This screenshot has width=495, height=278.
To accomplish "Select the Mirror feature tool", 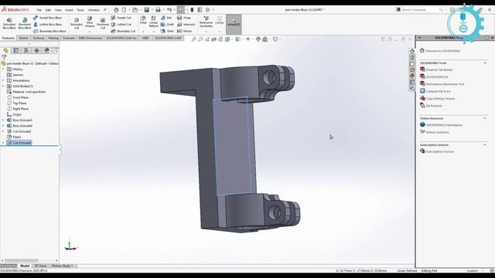I will [185, 31].
